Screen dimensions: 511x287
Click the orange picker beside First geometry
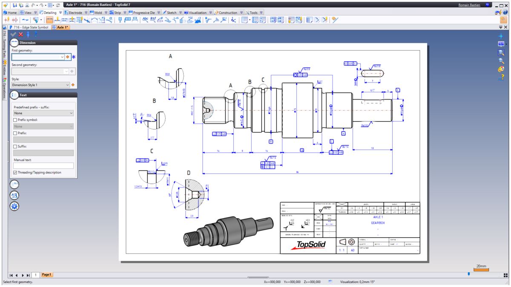pos(68,57)
